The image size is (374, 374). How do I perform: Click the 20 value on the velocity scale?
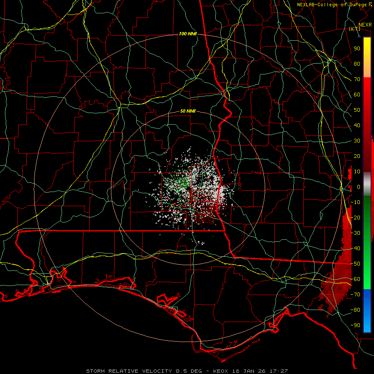pyautogui.click(x=357, y=156)
